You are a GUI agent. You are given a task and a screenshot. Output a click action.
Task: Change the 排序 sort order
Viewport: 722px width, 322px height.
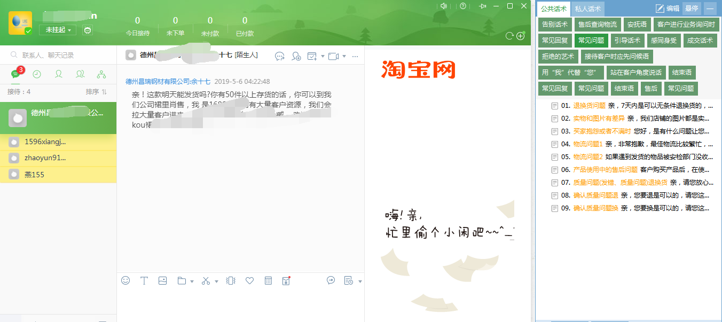(96, 92)
